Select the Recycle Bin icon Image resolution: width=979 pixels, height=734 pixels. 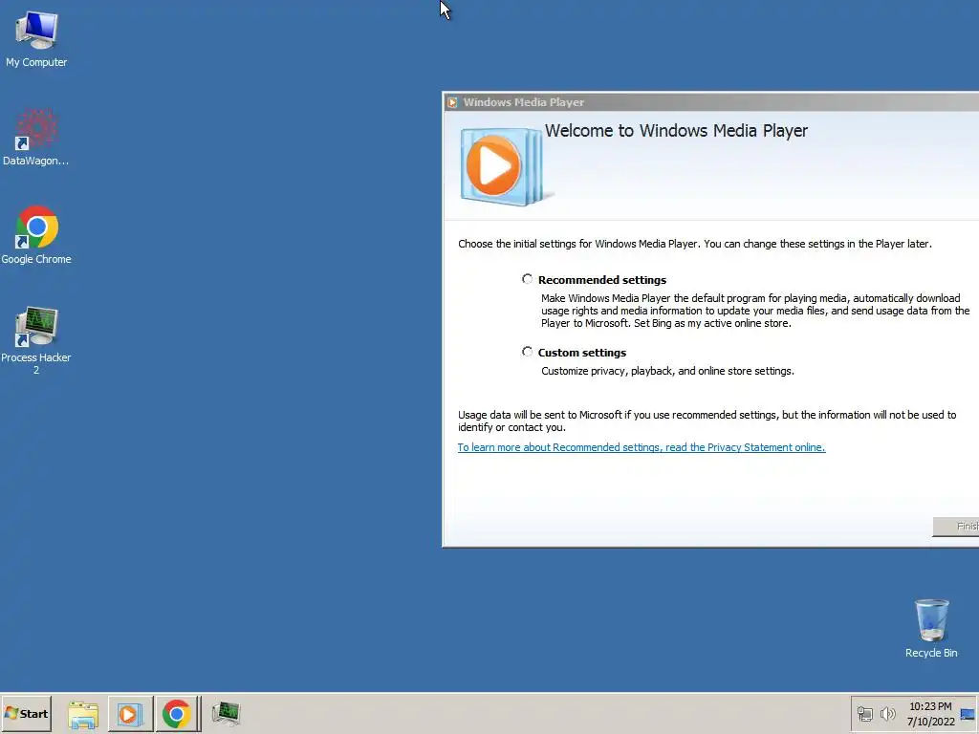pyautogui.click(x=931, y=629)
